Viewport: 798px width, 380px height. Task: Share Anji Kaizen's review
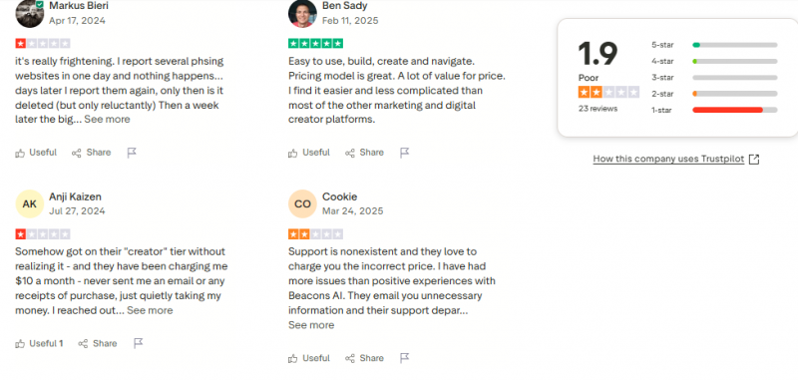pyautogui.click(x=98, y=343)
